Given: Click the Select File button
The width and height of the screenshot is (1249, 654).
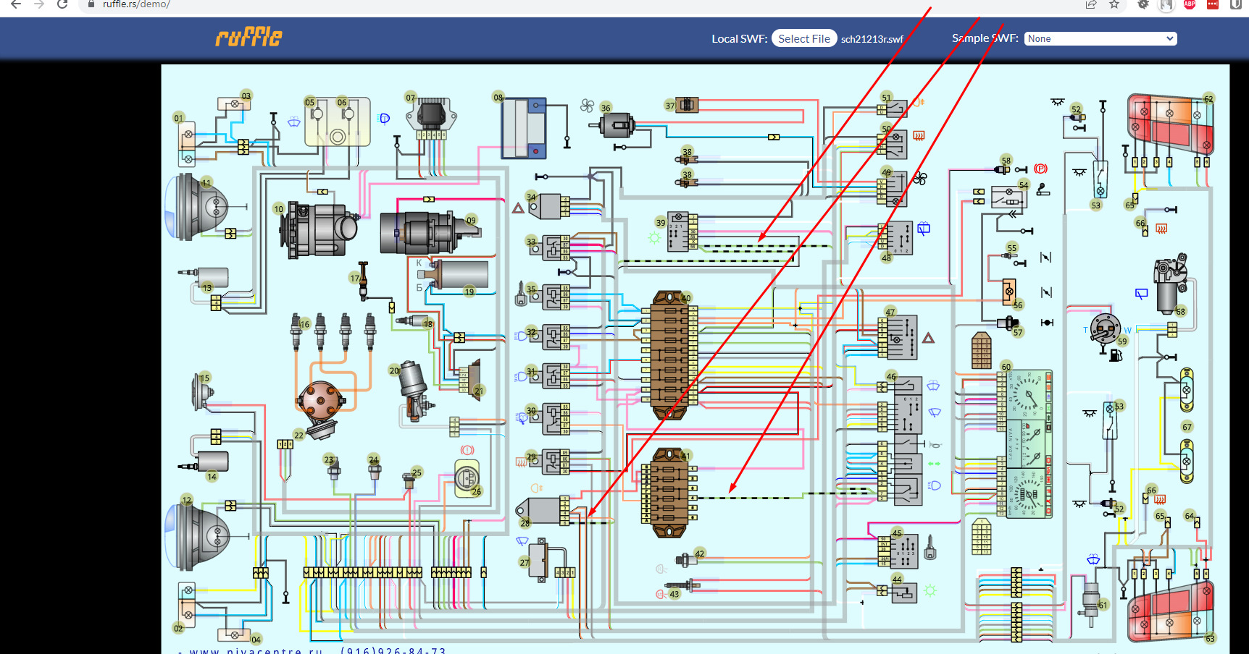Looking at the screenshot, I should click(x=804, y=38).
